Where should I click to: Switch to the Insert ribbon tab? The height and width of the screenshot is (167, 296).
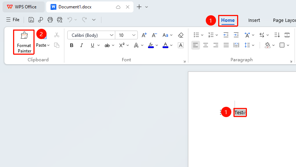coord(254,20)
